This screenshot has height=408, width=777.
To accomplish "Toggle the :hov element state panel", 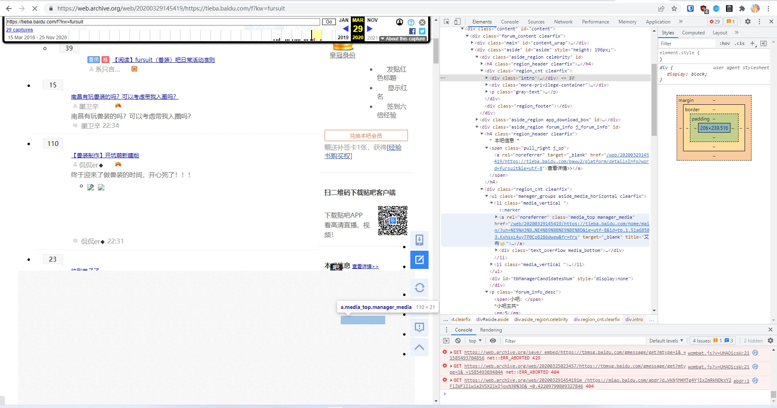I will [x=724, y=44].
